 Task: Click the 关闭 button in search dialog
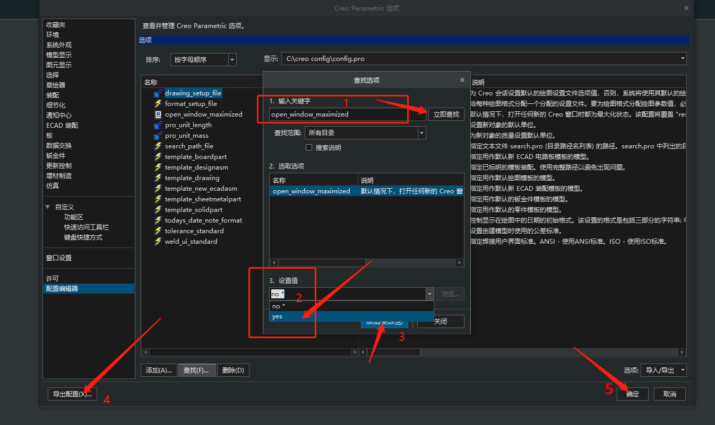pos(441,322)
